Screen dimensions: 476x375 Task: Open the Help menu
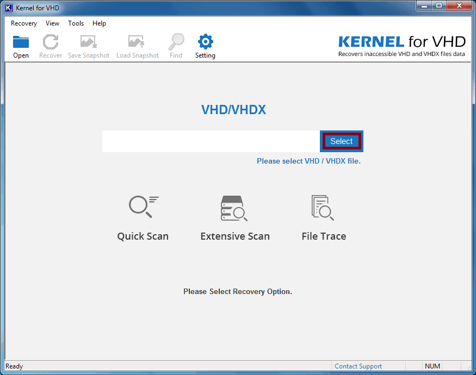99,23
